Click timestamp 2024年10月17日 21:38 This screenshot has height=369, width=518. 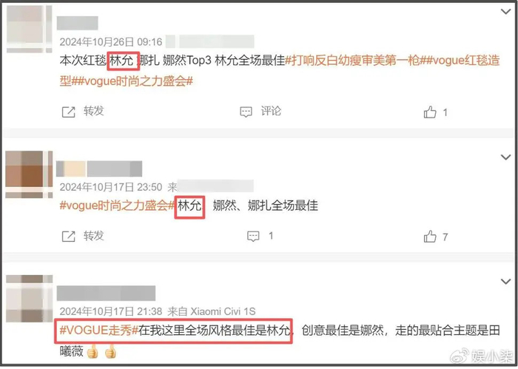pos(111,311)
